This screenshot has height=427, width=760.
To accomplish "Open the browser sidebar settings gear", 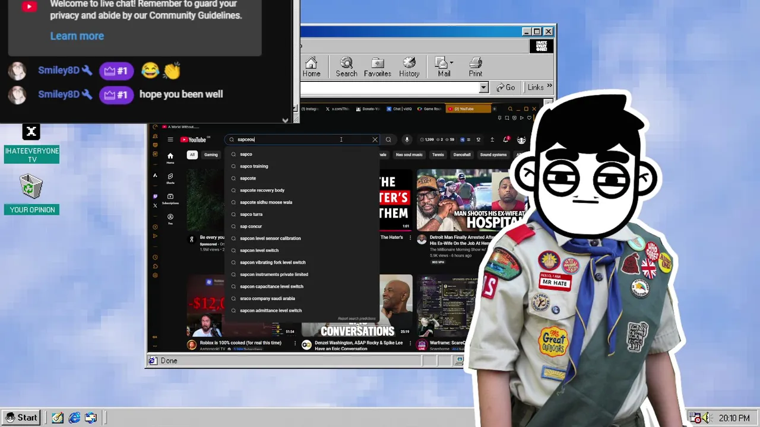I will click(155, 275).
